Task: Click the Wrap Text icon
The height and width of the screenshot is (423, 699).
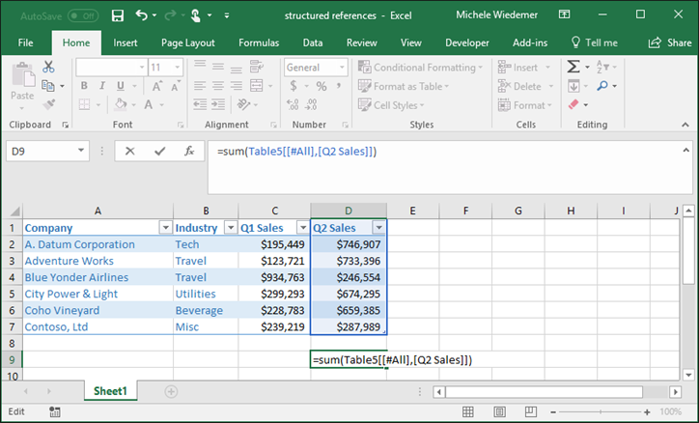Action: [x=256, y=67]
